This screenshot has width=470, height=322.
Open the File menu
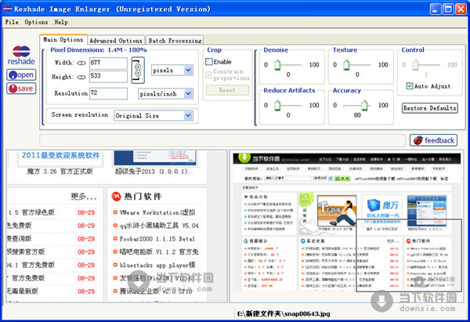(12, 22)
